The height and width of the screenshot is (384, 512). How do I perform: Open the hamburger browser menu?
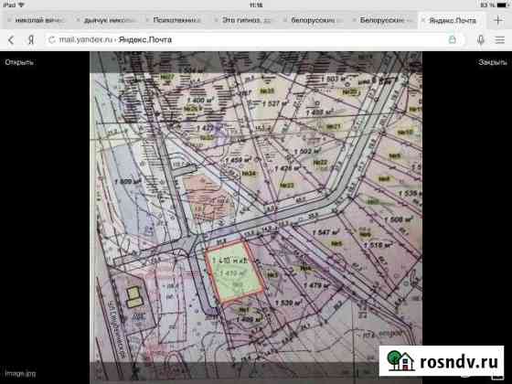point(499,40)
